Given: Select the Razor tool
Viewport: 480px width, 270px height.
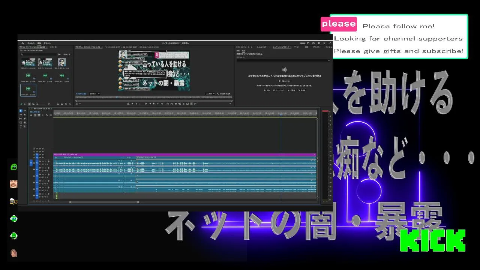Looking at the screenshot, I should pyautogui.click(x=25, y=115).
